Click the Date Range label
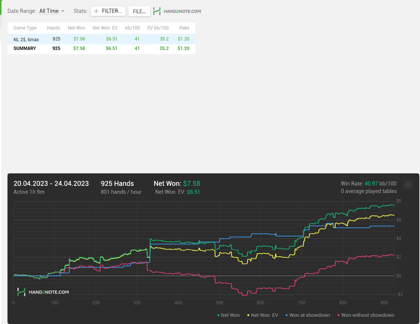Viewport: 420px width, 324px height. point(22,11)
